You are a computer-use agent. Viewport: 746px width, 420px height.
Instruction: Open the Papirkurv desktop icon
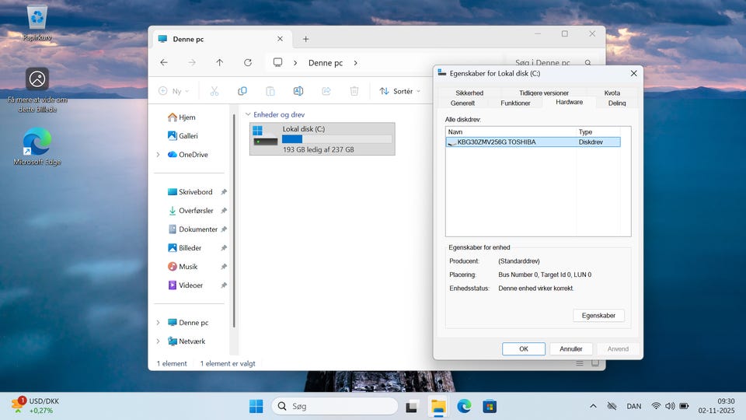pyautogui.click(x=37, y=22)
